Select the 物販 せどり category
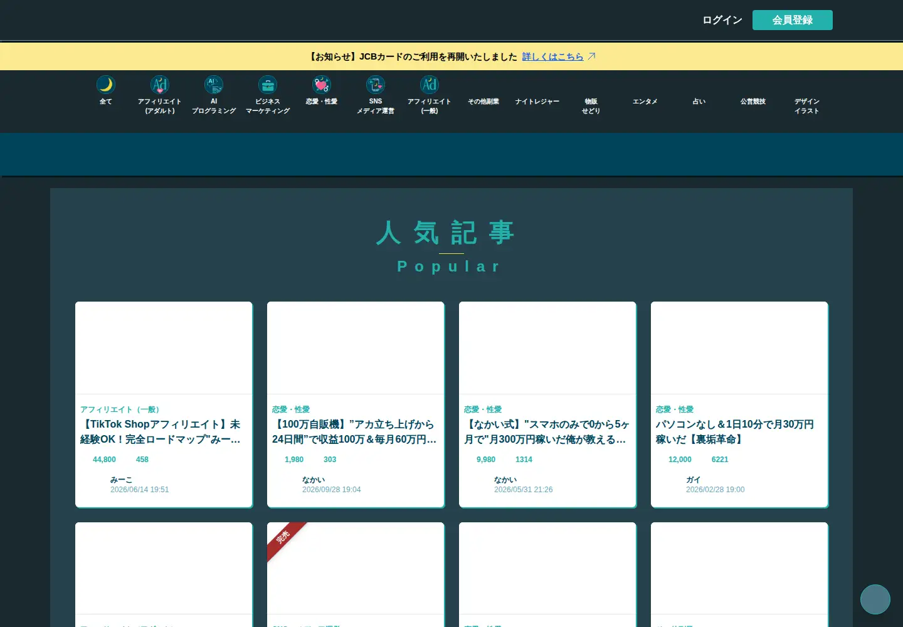This screenshot has width=903, height=627. coord(591,106)
